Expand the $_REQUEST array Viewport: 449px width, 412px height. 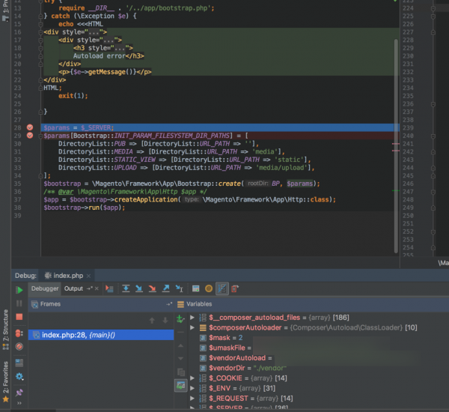tap(192, 399)
